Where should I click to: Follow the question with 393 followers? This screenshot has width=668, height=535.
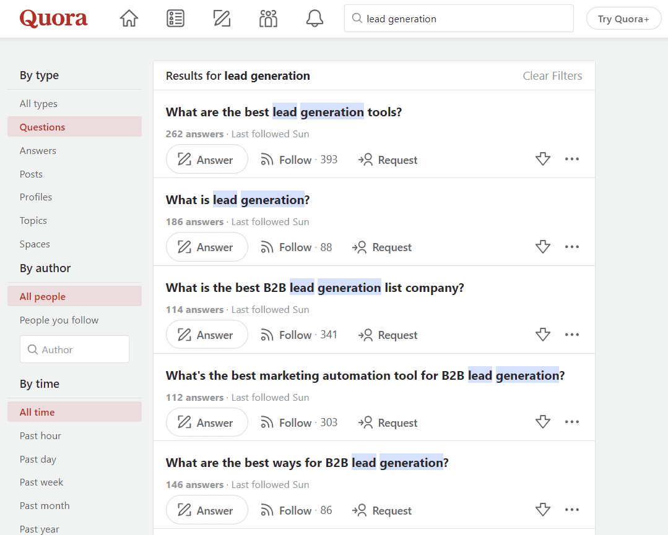tap(298, 160)
